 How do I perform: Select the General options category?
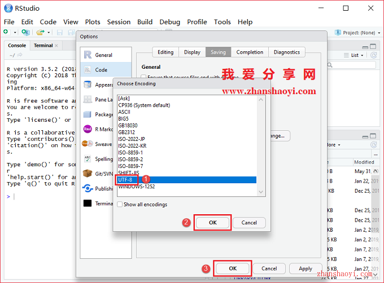pyautogui.click(x=106, y=55)
